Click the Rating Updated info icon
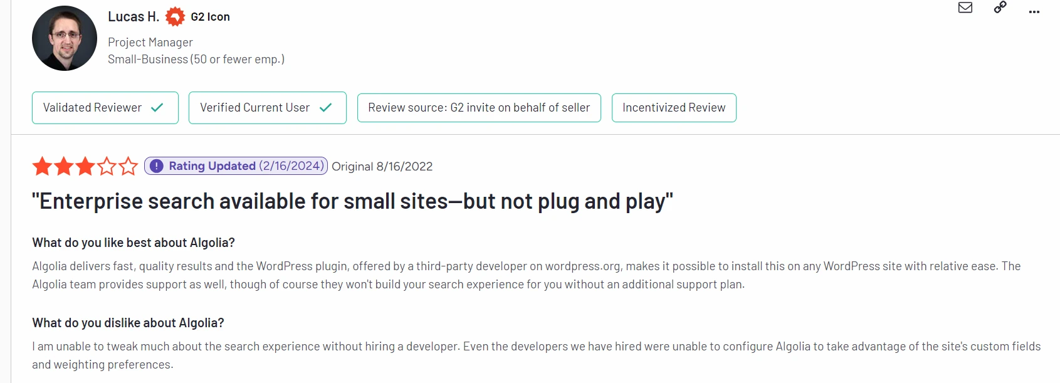The image size is (1060, 383). [157, 166]
